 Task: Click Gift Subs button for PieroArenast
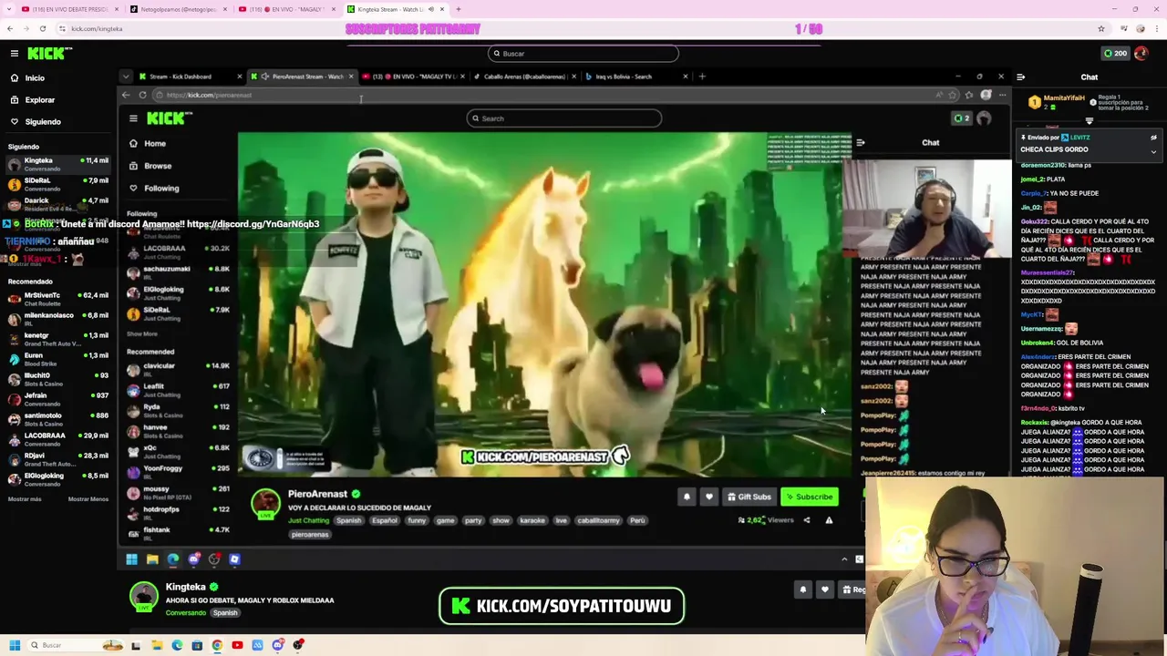pyautogui.click(x=749, y=497)
